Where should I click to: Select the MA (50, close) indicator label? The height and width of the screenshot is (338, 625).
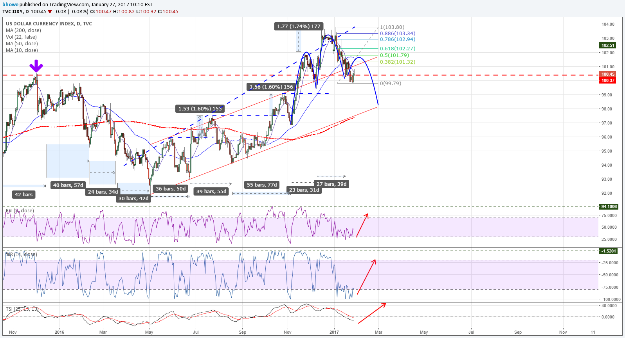(x=22, y=43)
